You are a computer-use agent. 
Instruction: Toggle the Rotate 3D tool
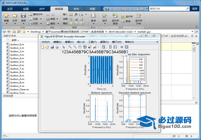[85, 47]
